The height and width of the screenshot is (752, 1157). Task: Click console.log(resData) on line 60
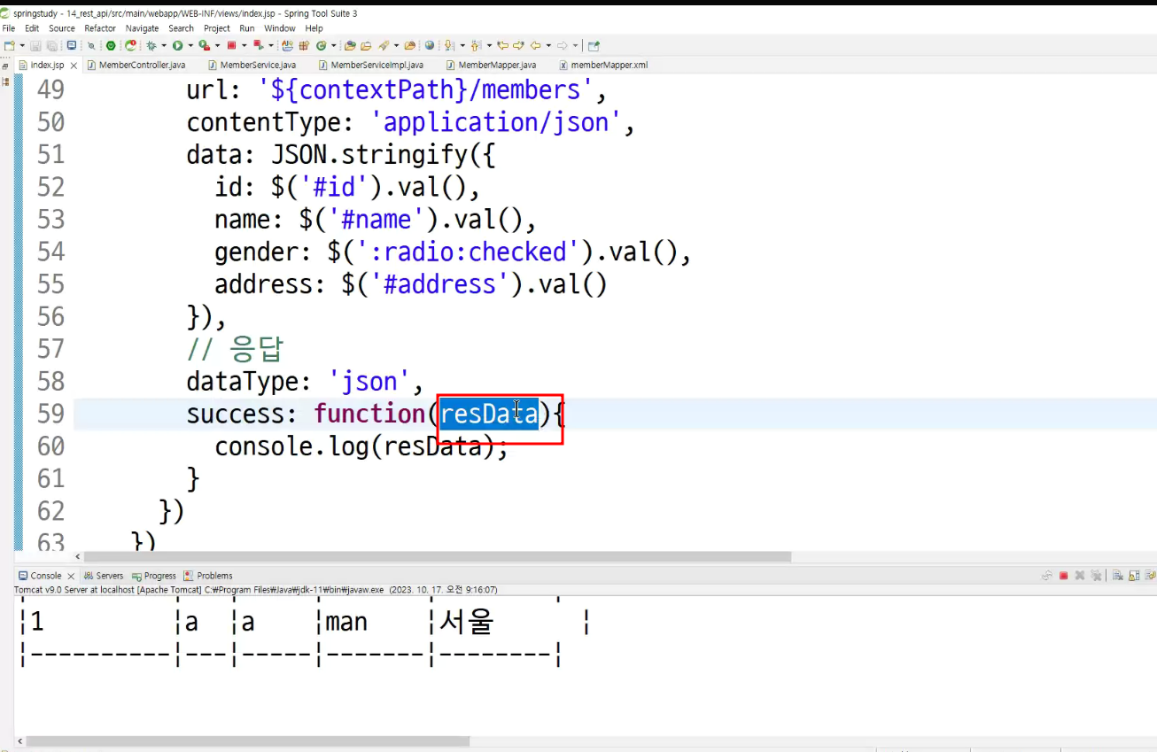[x=361, y=446]
